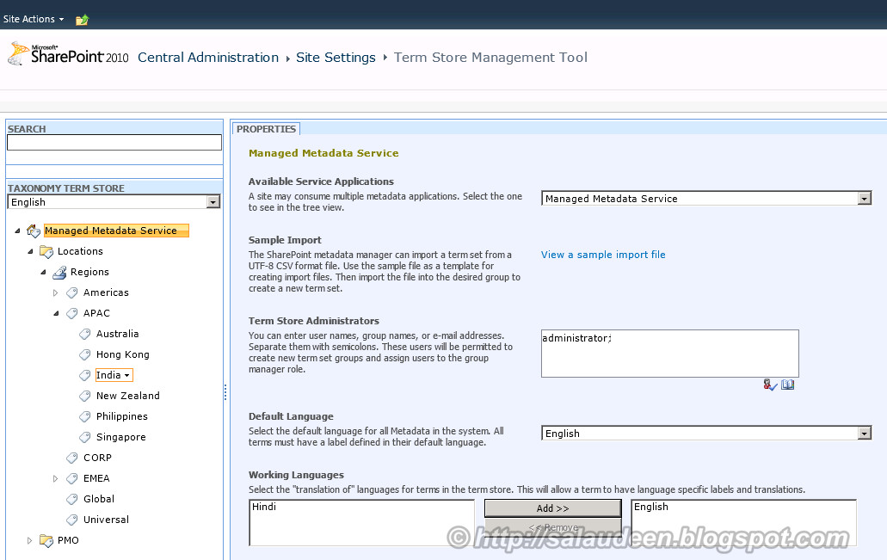Select the Locations tree label

click(80, 251)
